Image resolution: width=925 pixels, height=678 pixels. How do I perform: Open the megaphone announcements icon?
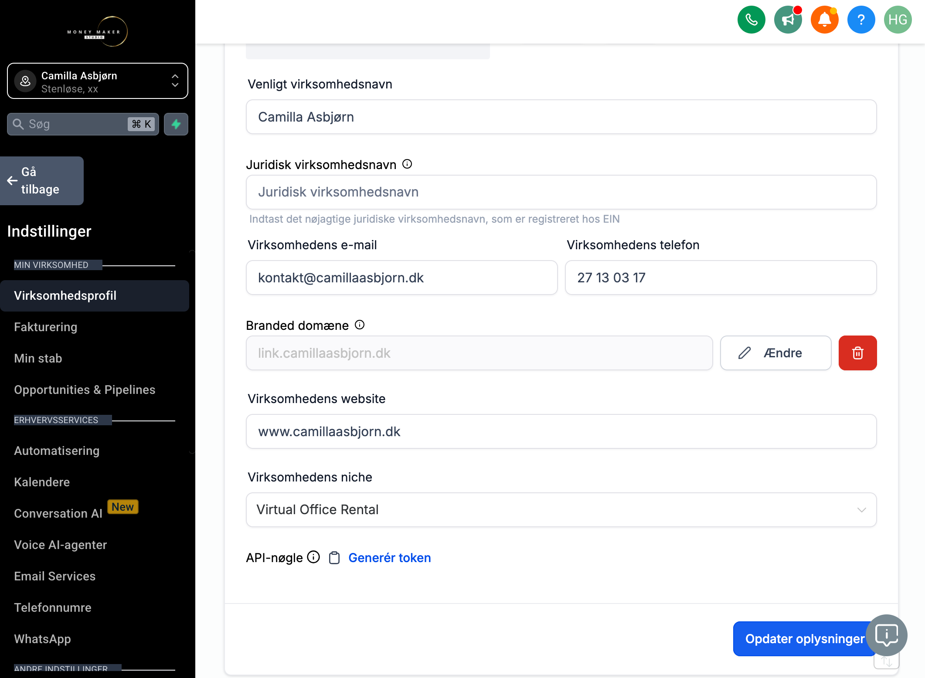[x=788, y=20]
